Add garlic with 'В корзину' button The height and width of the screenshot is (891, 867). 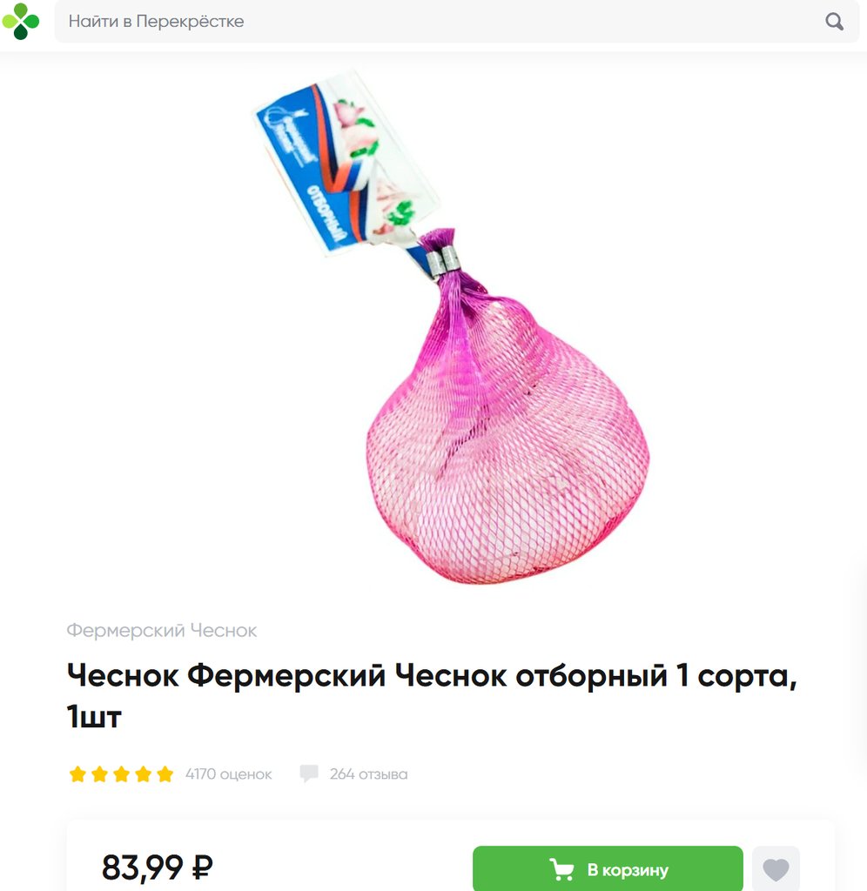(x=608, y=868)
